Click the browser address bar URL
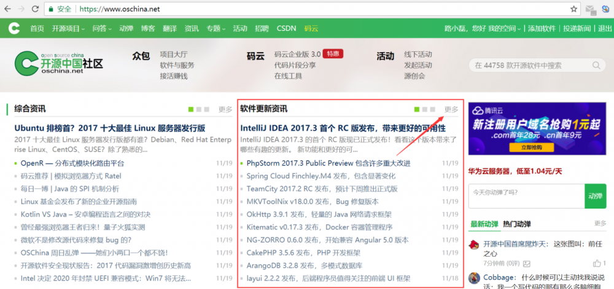The image size is (614, 289). click(x=120, y=9)
